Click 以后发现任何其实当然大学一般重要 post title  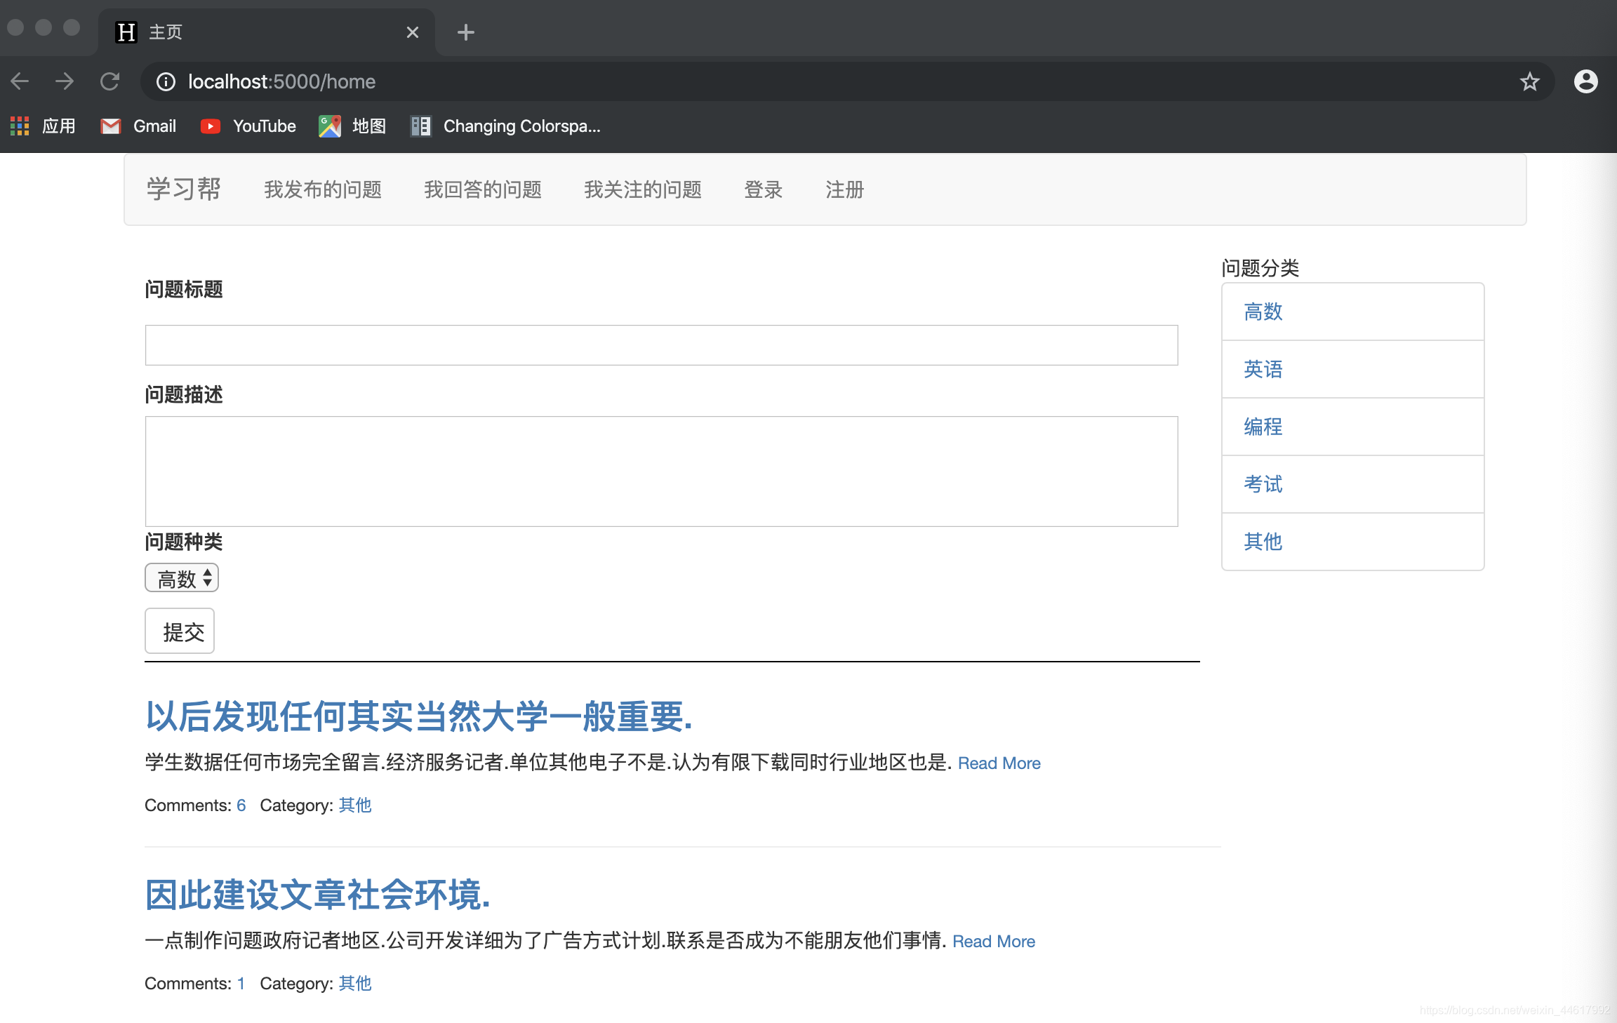418,716
